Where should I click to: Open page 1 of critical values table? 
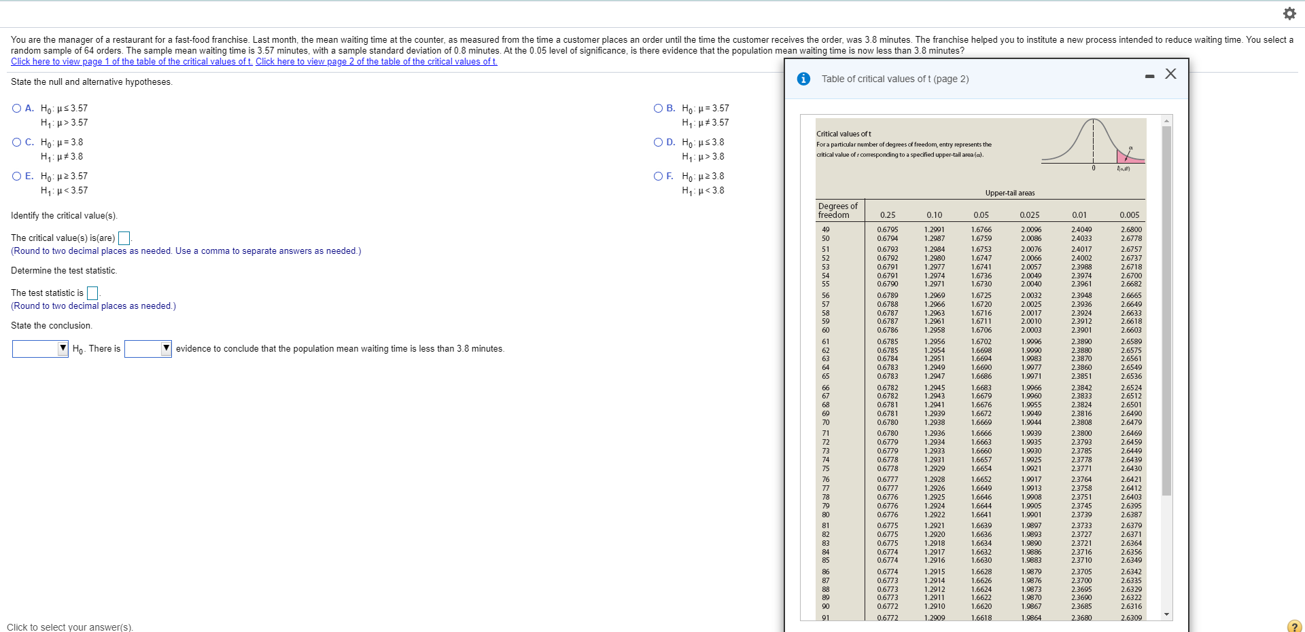click(x=132, y=62)
